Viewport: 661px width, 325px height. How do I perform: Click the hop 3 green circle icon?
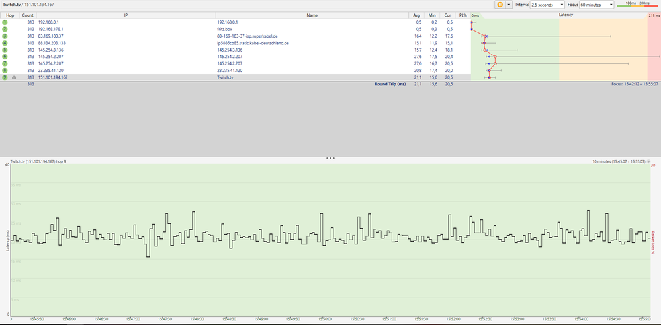(5, 36)
